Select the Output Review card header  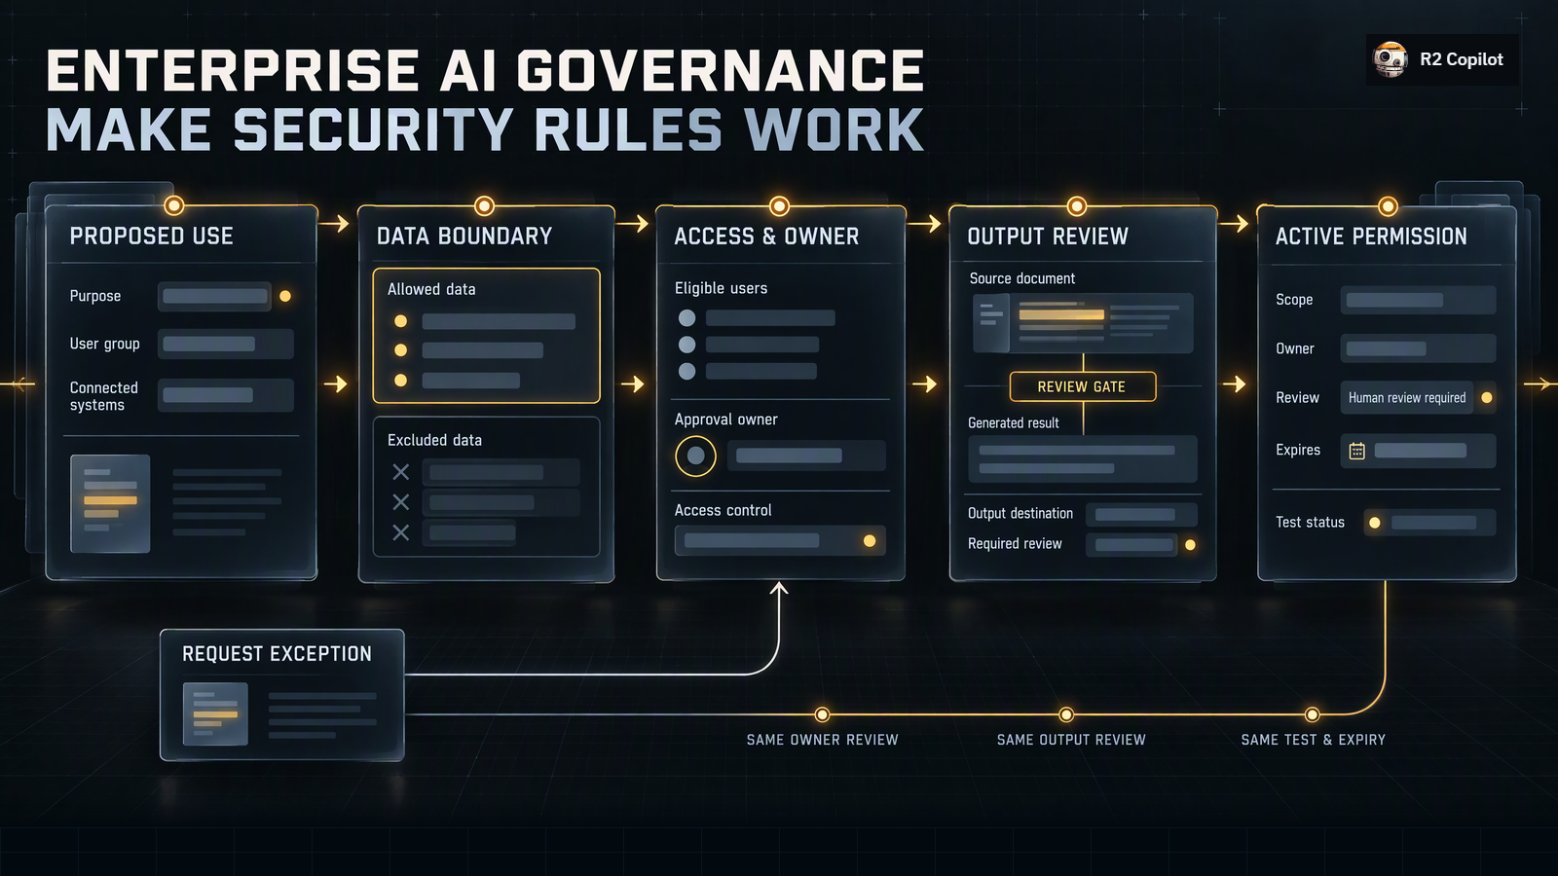pos(1048,237)
